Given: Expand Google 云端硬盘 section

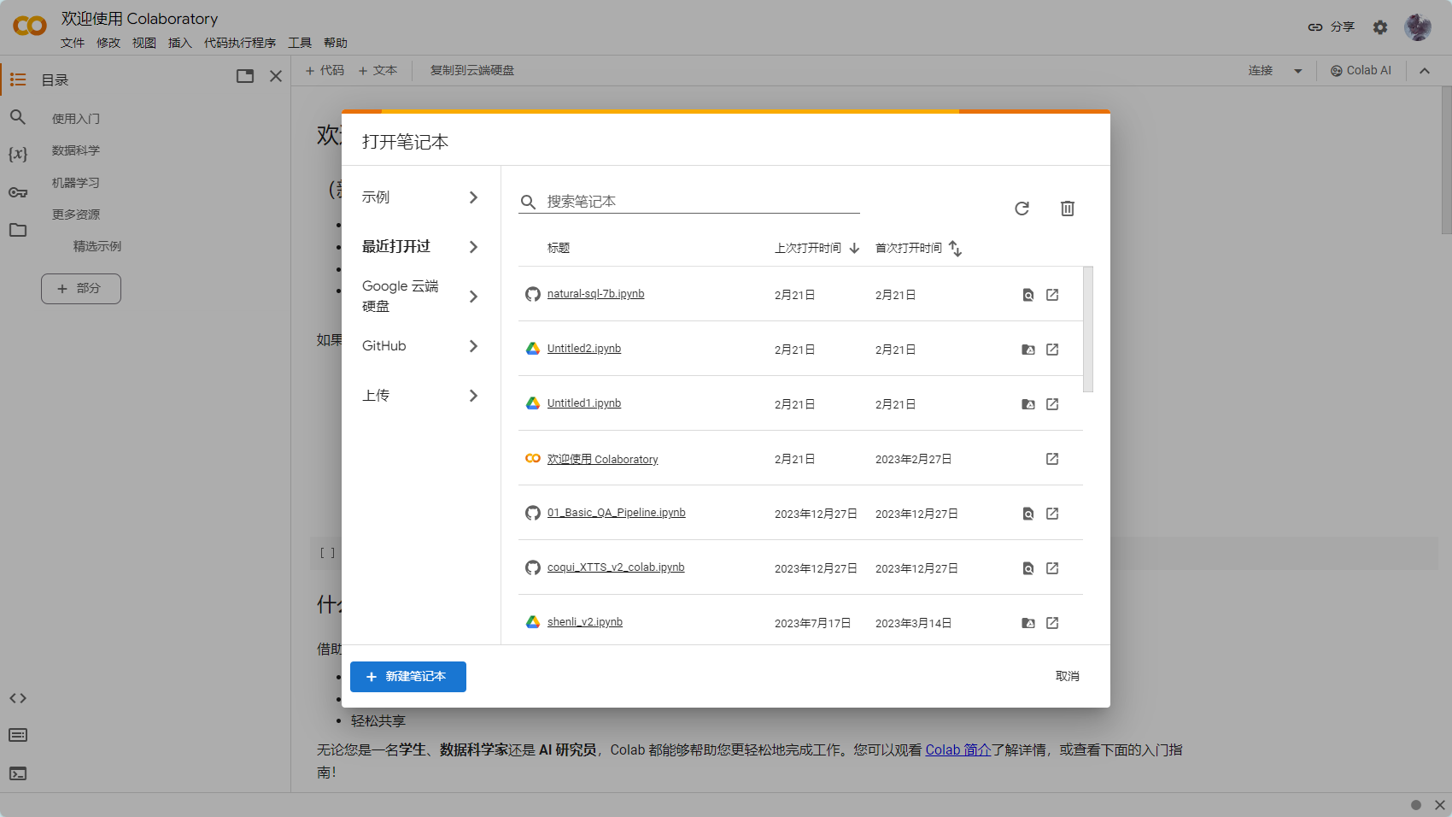Looking at the screenshot, I should 420,297.
